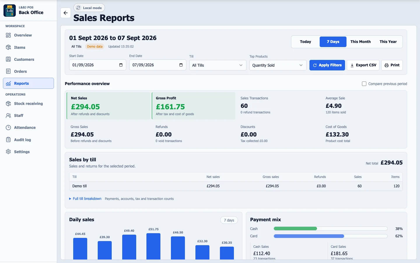The width and height of the screenshot is (420, 263).
Task: Click the Cash payment mix progress bar
Action: point(330,229)
